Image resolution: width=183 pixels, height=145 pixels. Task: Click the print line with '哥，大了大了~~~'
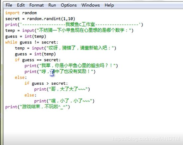[62, 89]
